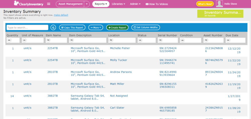Click the Create Report button
This screenshot has height=119, width=251.
(117, 28)
